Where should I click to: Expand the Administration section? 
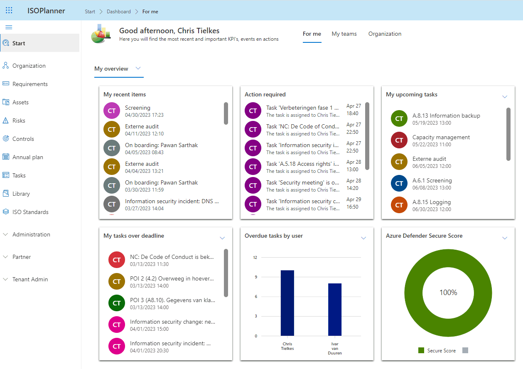(31, 234)
